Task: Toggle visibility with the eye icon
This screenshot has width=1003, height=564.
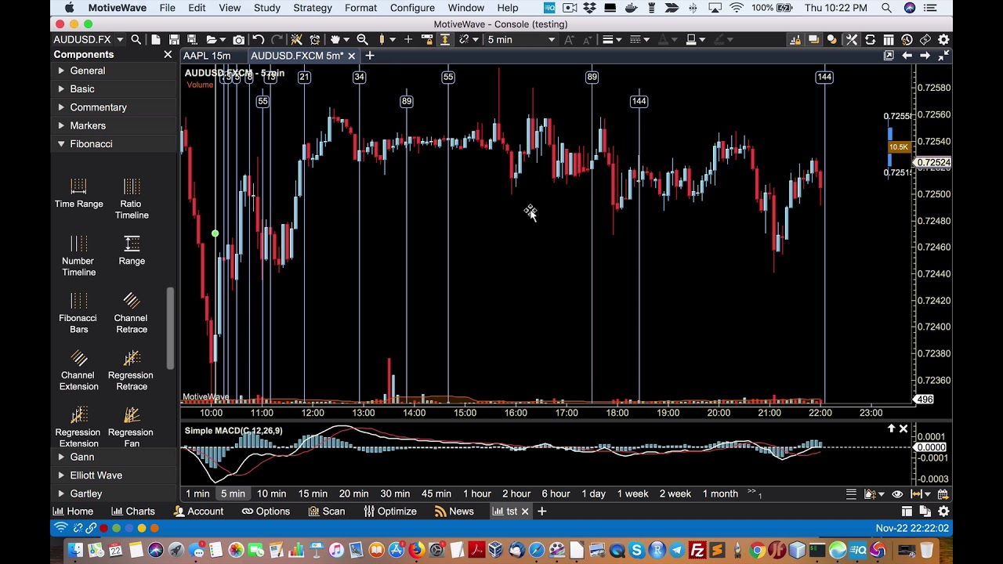Action: [x=897, y=494]
